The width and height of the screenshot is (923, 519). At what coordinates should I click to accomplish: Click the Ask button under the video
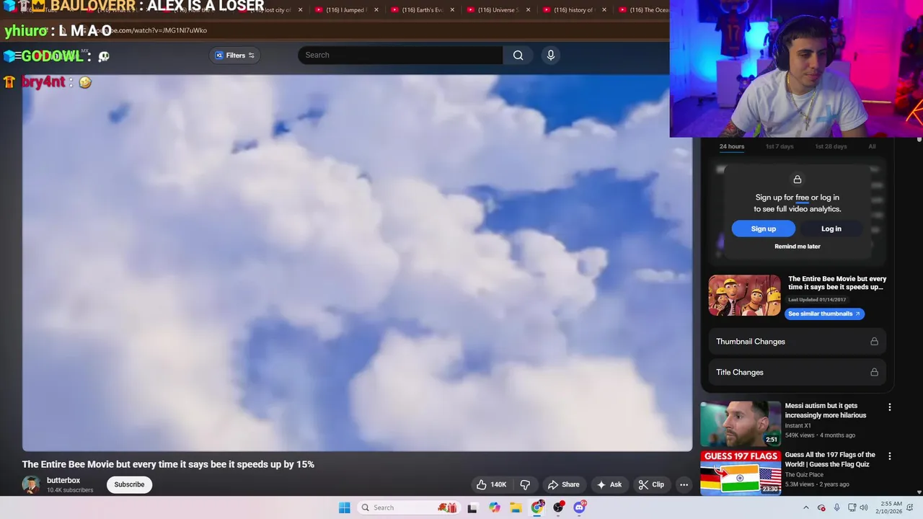tap(609, 484)
